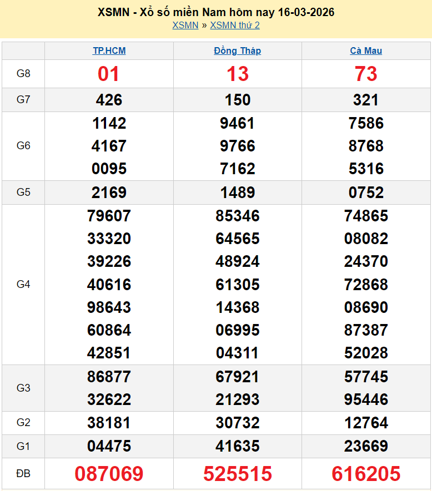Open Cà Mau province results link
The height and width of the screenshot is (491, 432).
366,50
